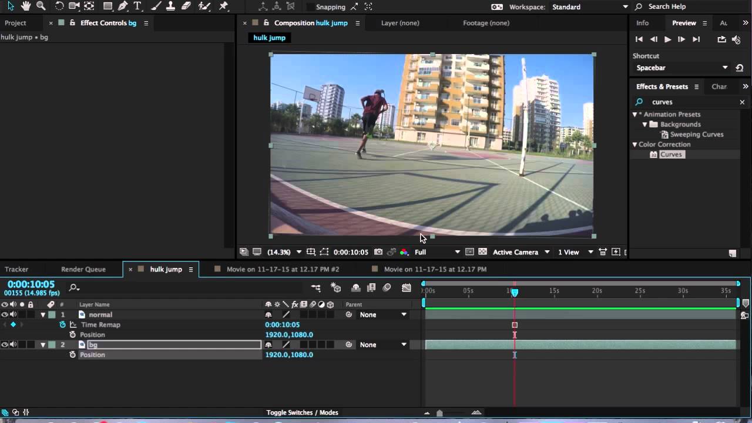The height and width of the screenshot is (423, 752).
Task: Take a snapshot with the camera icon
Action: (378, 252)
